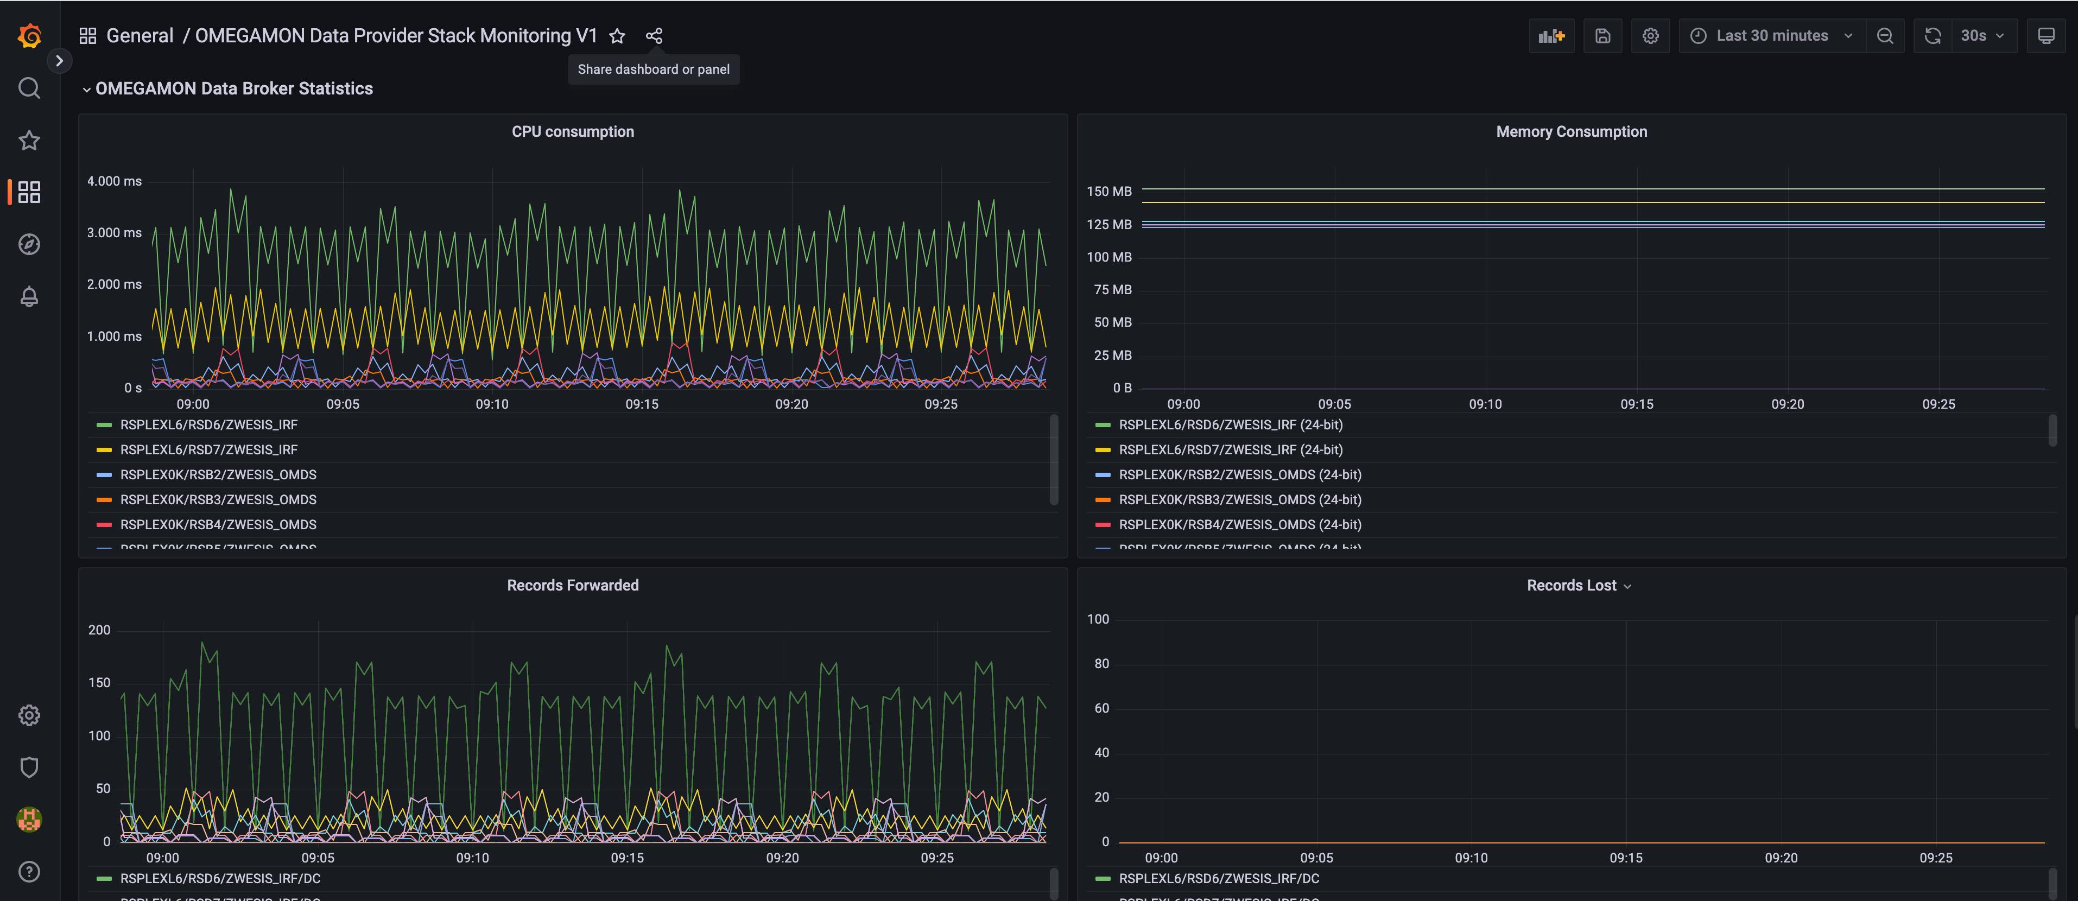Open the sidebar search icon
This screenshot has height=901, width=2078.
[29, 88]
